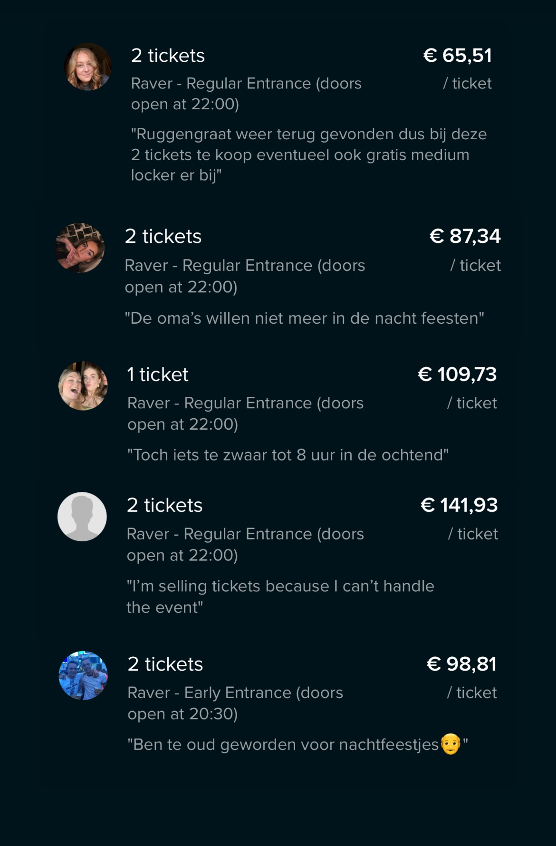Select the €98,81 Early Entrance price
This screenshot has height=846, width=556.
(461, 664)
